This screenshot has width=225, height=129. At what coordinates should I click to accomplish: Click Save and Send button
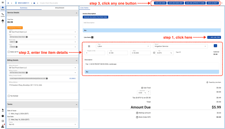160,3
